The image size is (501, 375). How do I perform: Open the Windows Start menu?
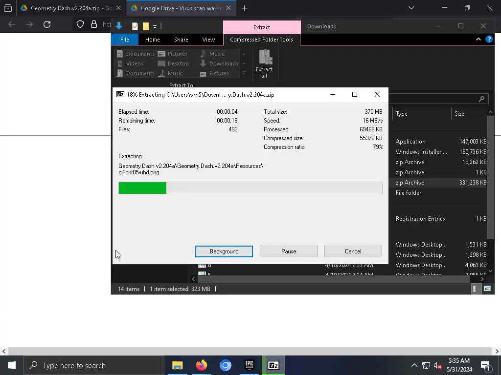pyautogui.click(x=12, y=365)
